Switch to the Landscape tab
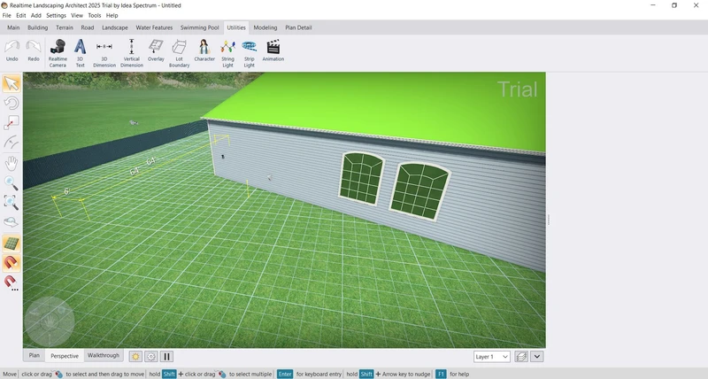The width and height of the screenshot is (708, 379). [115, 27]
